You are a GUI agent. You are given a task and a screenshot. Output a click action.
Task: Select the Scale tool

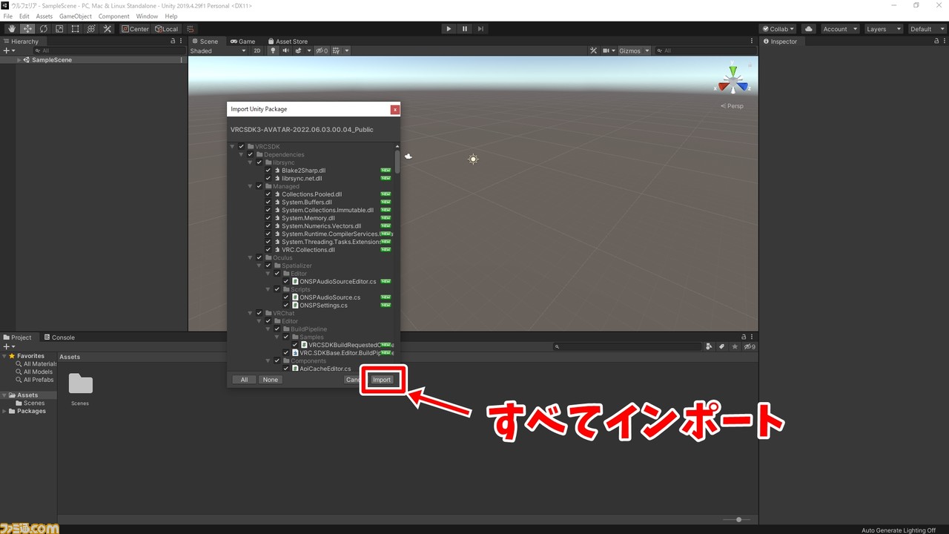[59, 29]
